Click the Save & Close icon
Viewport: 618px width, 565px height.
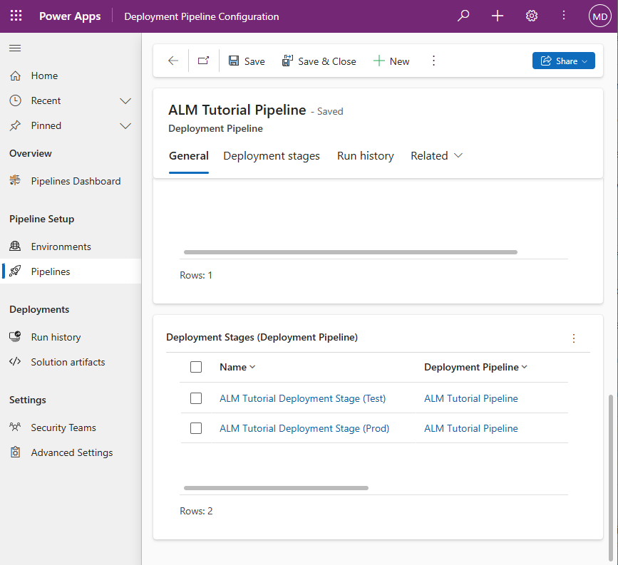(x=287, y=61)
